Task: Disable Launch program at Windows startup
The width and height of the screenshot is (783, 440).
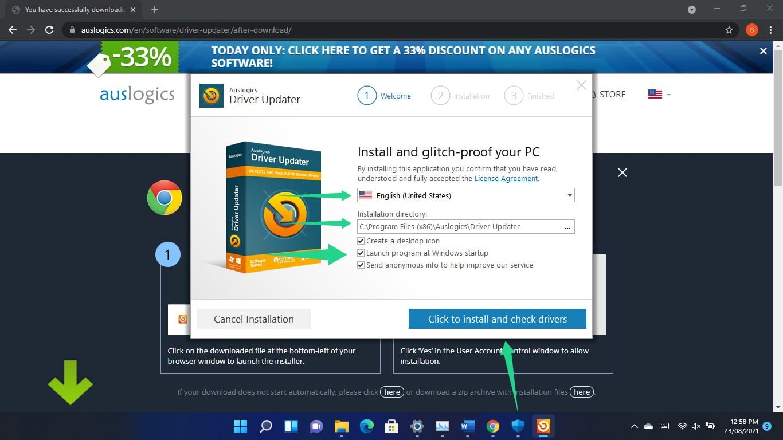Action: click(361, 253)
